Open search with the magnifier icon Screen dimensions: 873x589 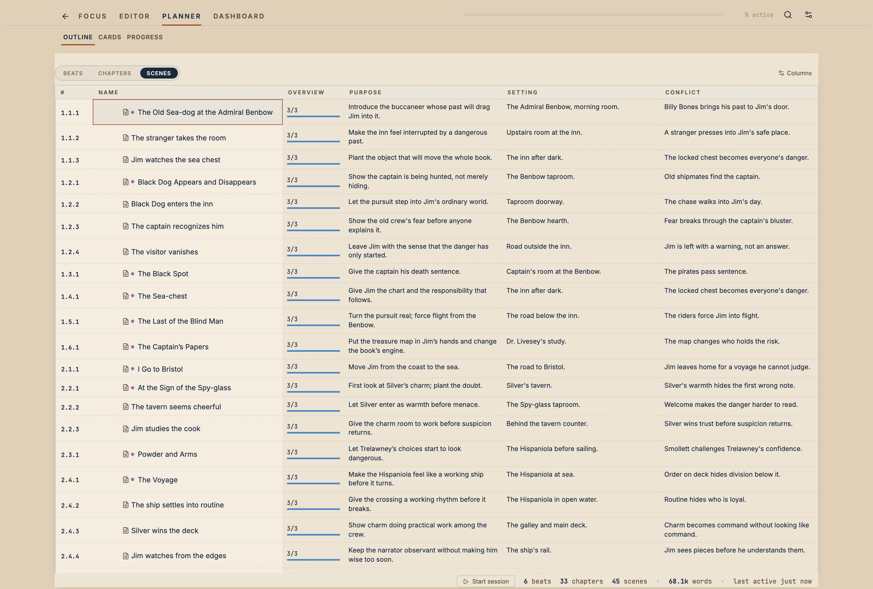788,15
